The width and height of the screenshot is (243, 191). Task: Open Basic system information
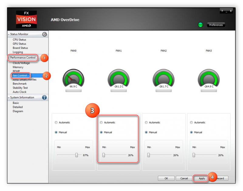point(16,103)
